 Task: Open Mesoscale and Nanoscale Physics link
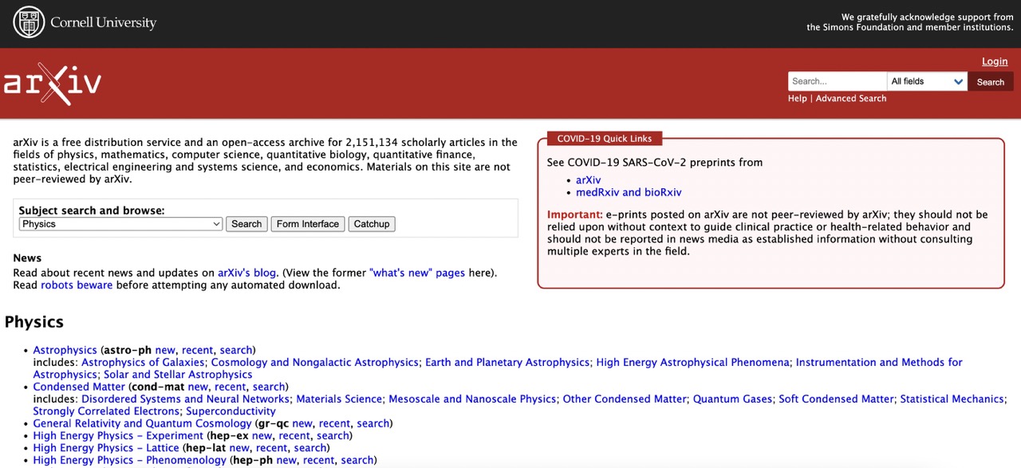(x=472, y=399)
